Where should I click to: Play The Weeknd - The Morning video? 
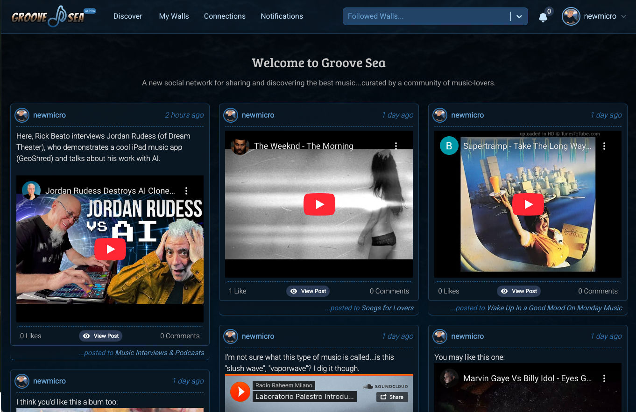(319, 204)
